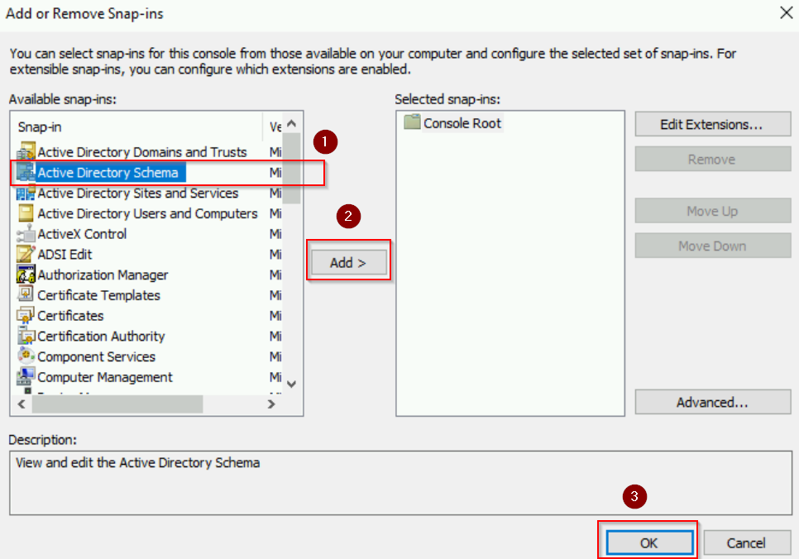The image size is (799, 559).
Task: Click Cancel to dismiss dialog
Action: pyautogui.click(x=747, y=542)
